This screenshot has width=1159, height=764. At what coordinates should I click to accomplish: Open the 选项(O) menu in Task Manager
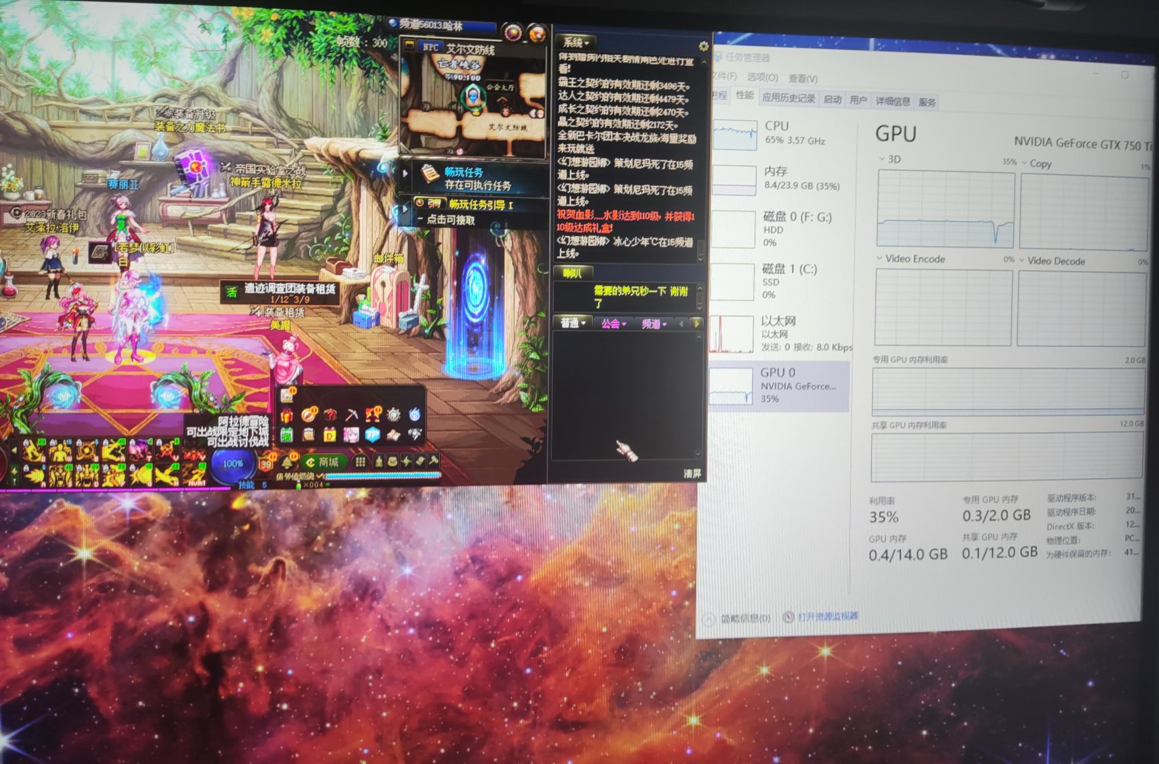coord(763,77)
